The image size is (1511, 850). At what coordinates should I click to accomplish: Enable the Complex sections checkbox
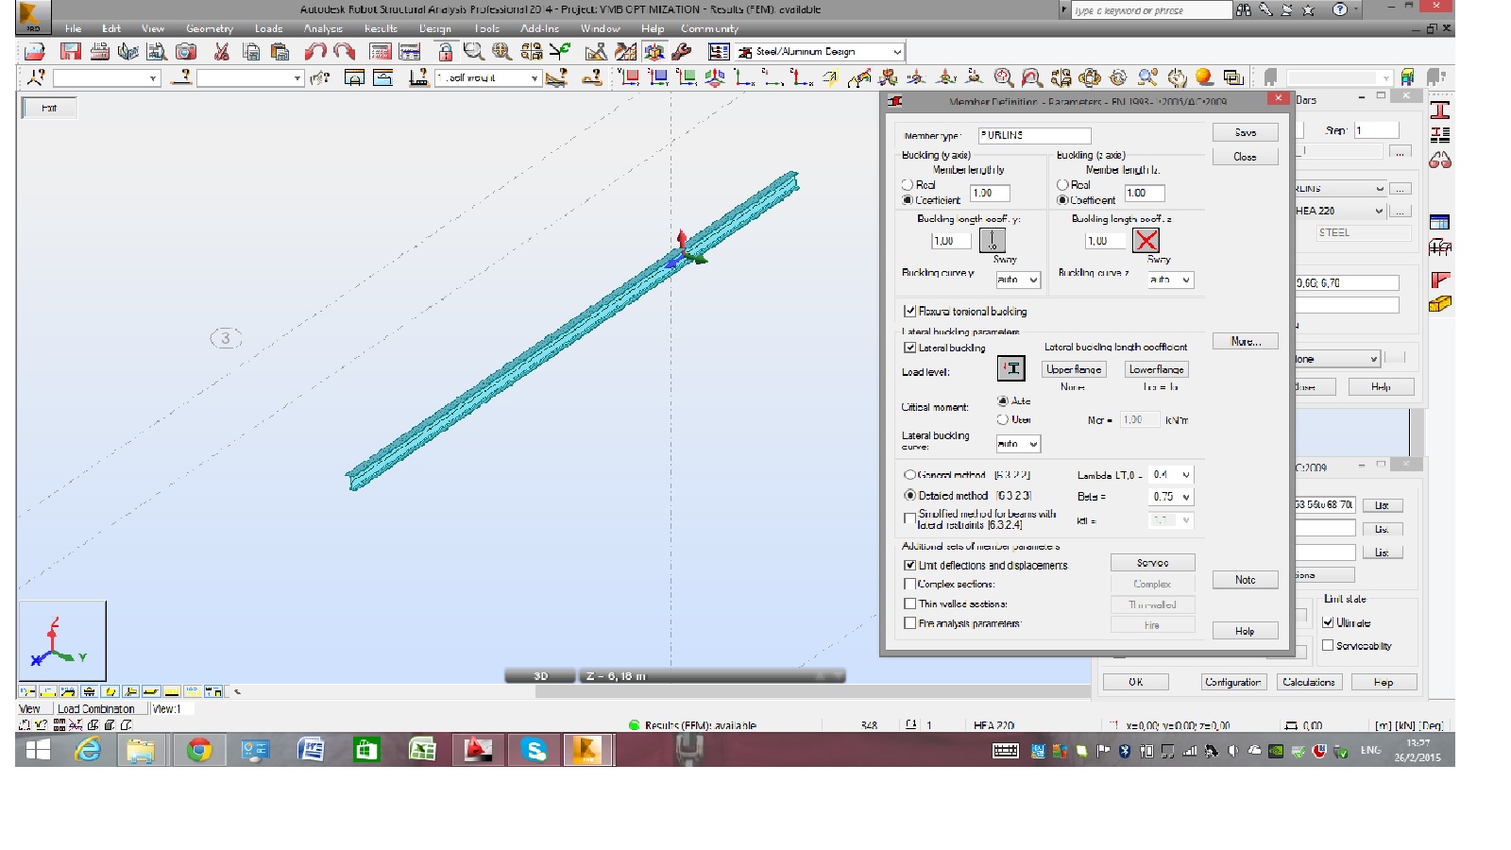[x=910, y=584]
